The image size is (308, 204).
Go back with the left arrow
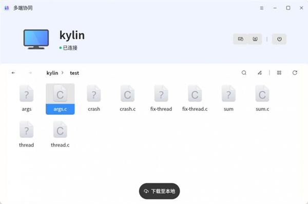coord(13,73)
